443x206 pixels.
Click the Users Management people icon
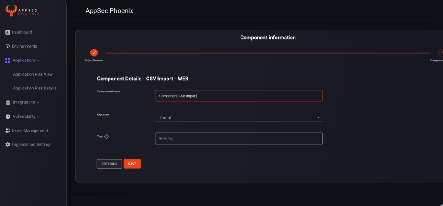click(x=8, y=131)
